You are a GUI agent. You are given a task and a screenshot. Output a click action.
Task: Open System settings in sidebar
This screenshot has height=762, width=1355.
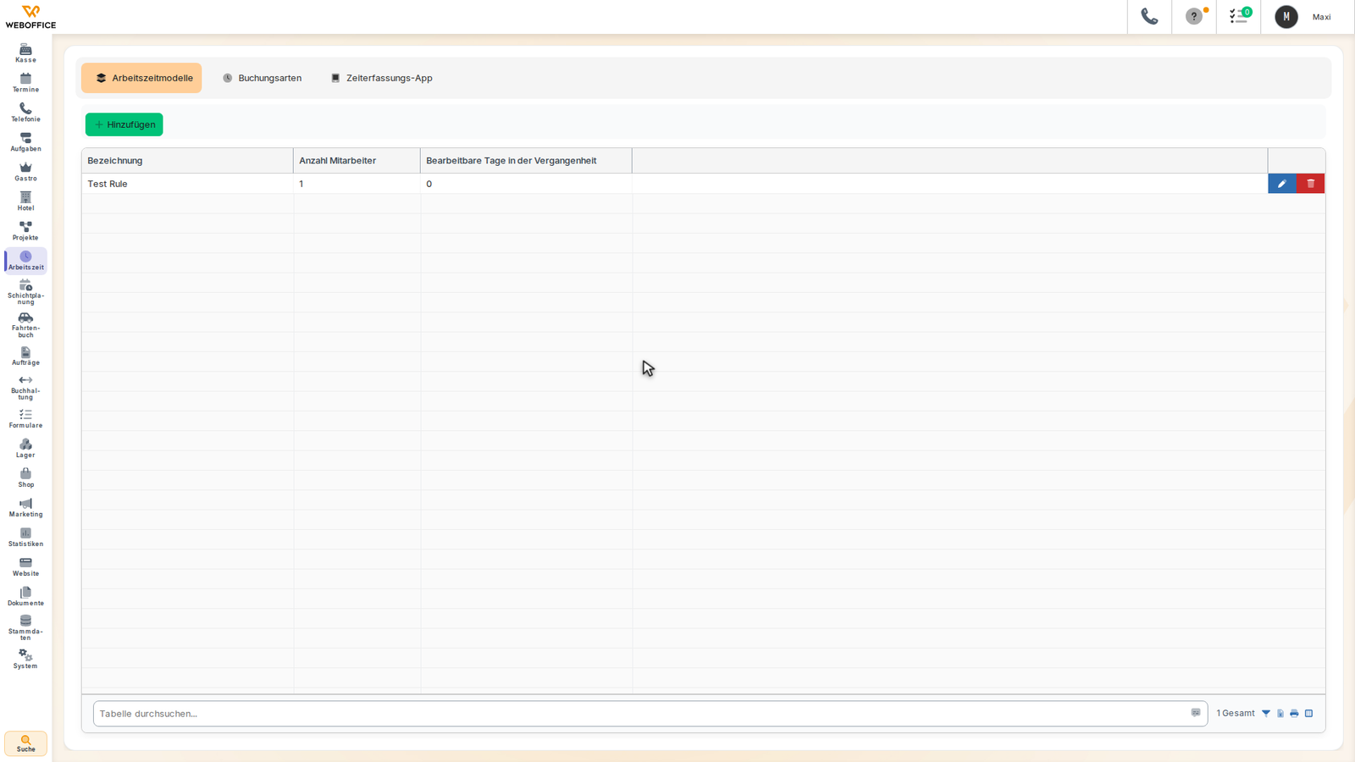pos(25,659)
